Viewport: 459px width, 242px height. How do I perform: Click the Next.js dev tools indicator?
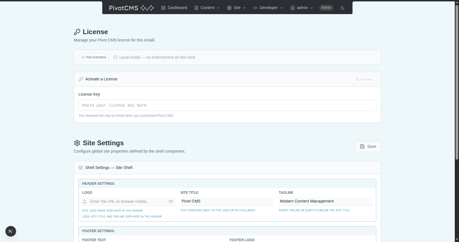tap(11, 231)
